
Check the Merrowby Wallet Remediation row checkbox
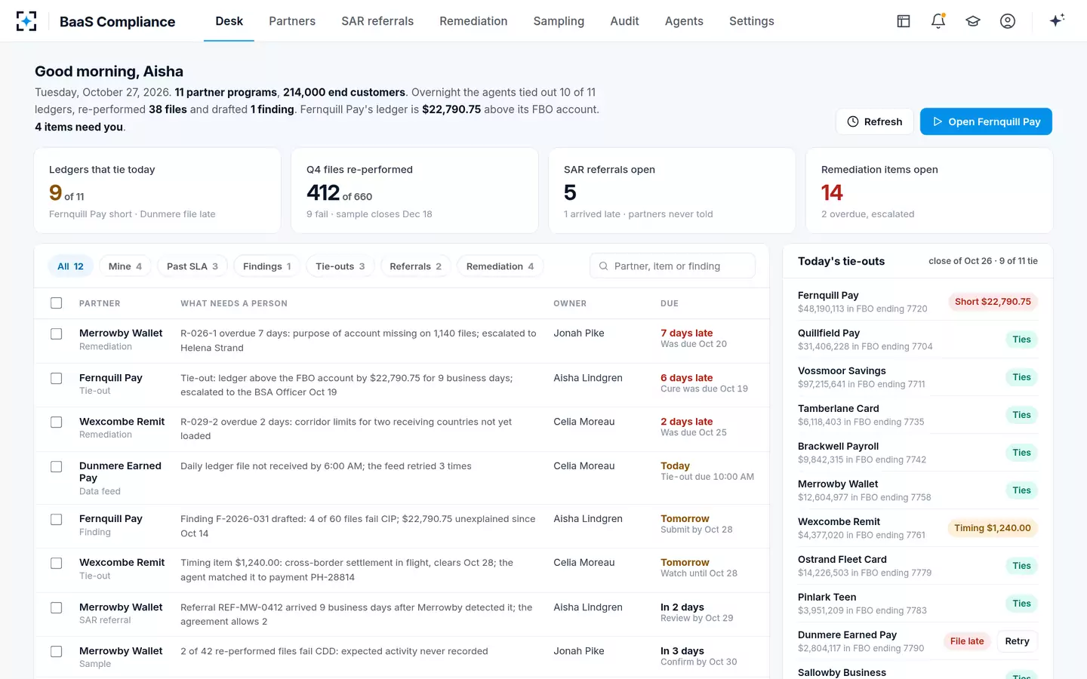(56, 333)
